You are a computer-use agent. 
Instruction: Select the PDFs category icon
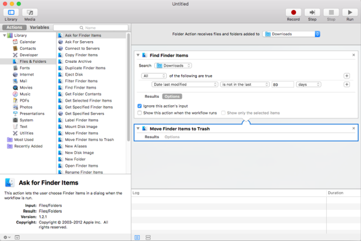pos(15,101)
